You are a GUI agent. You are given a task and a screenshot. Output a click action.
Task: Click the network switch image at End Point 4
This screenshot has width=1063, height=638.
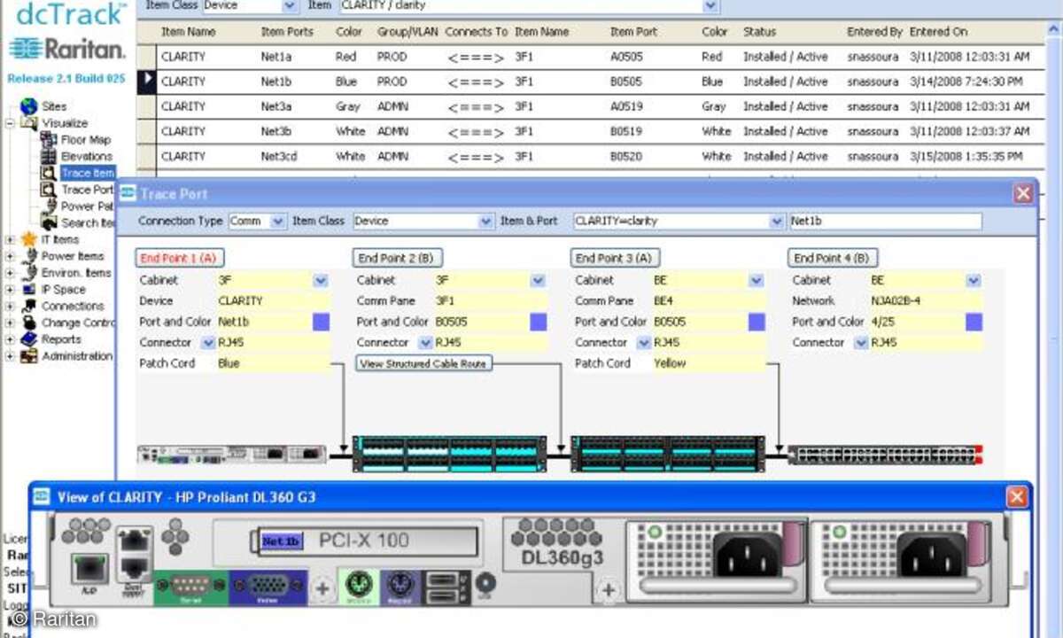click(x=885, y=455)
